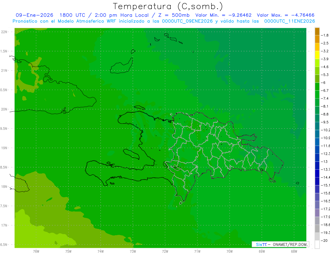
Task: Click the "1800 UTC" time label
Action: pos(72,15)
